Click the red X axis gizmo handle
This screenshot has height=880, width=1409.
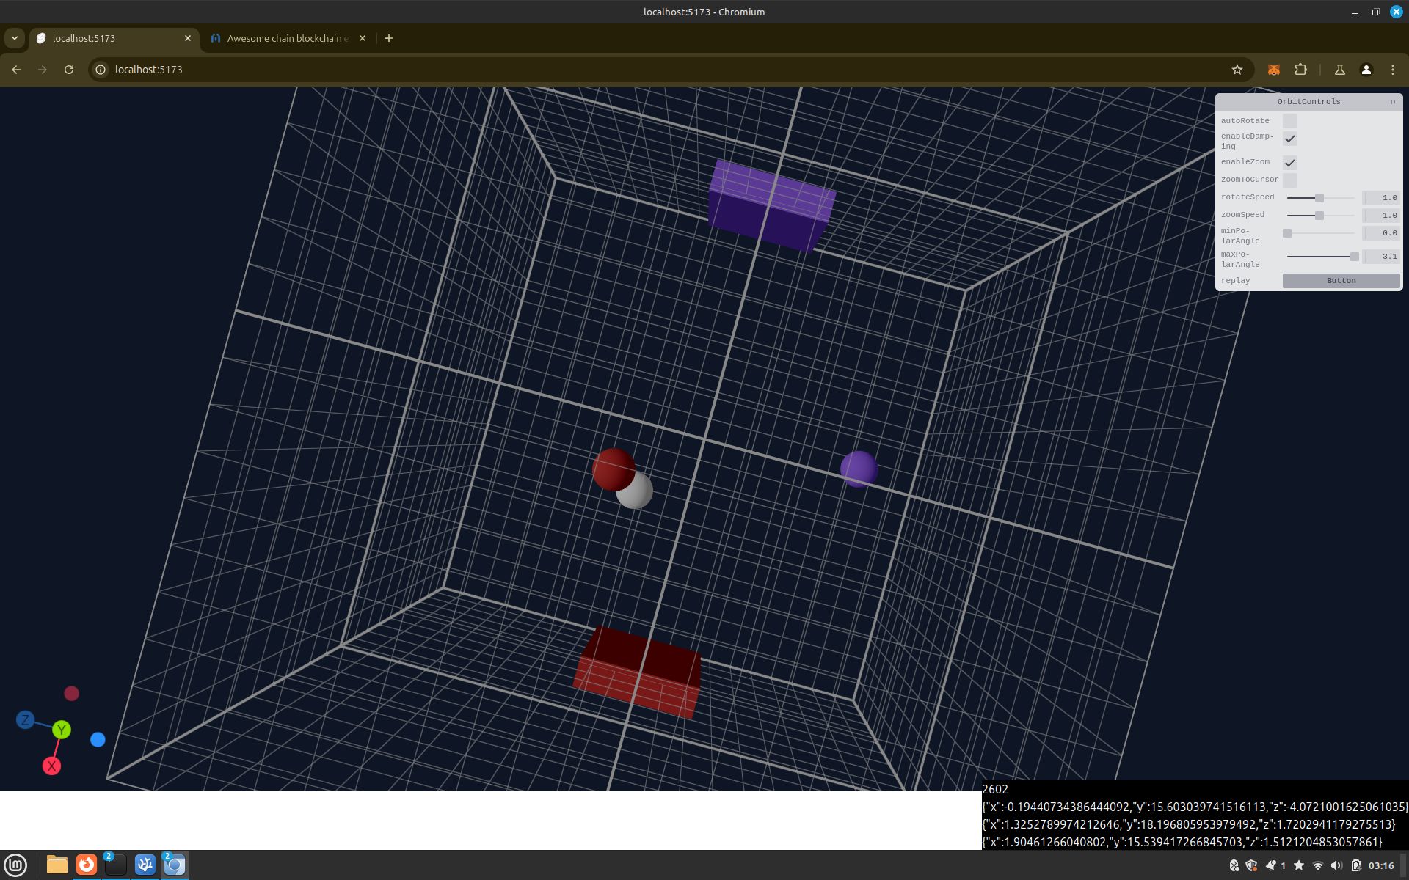pyautogui.click(x=51, y=766)
